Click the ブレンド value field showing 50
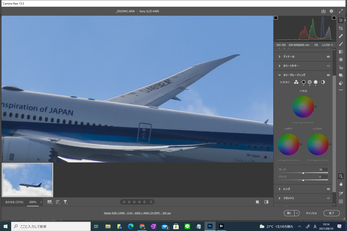347x231 pixels. click(x=323, y=169)
